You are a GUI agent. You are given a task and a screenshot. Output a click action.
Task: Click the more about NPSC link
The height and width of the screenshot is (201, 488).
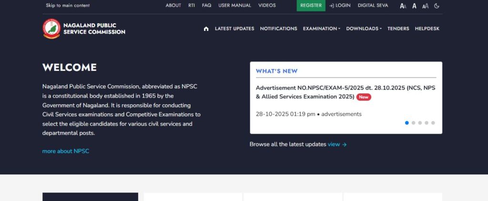[x=66, y=151]
